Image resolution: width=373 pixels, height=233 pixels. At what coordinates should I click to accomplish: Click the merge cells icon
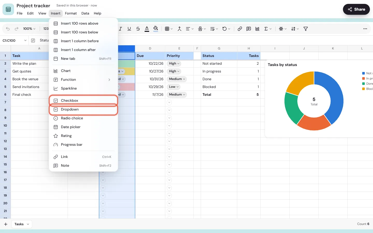179,29
